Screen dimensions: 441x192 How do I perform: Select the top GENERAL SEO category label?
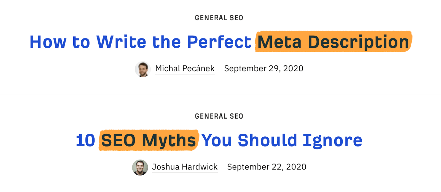219,18
